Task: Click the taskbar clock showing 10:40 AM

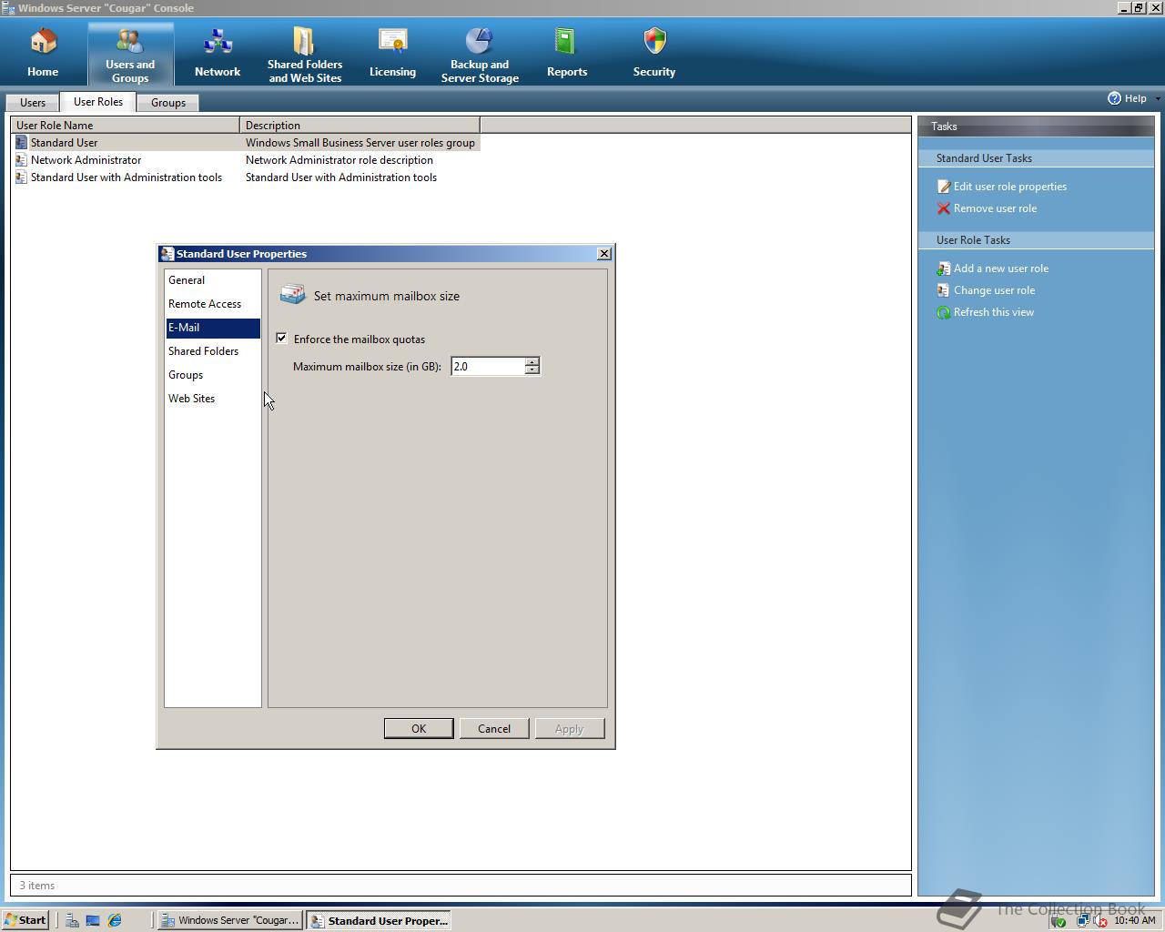Action: point(1135,921)
